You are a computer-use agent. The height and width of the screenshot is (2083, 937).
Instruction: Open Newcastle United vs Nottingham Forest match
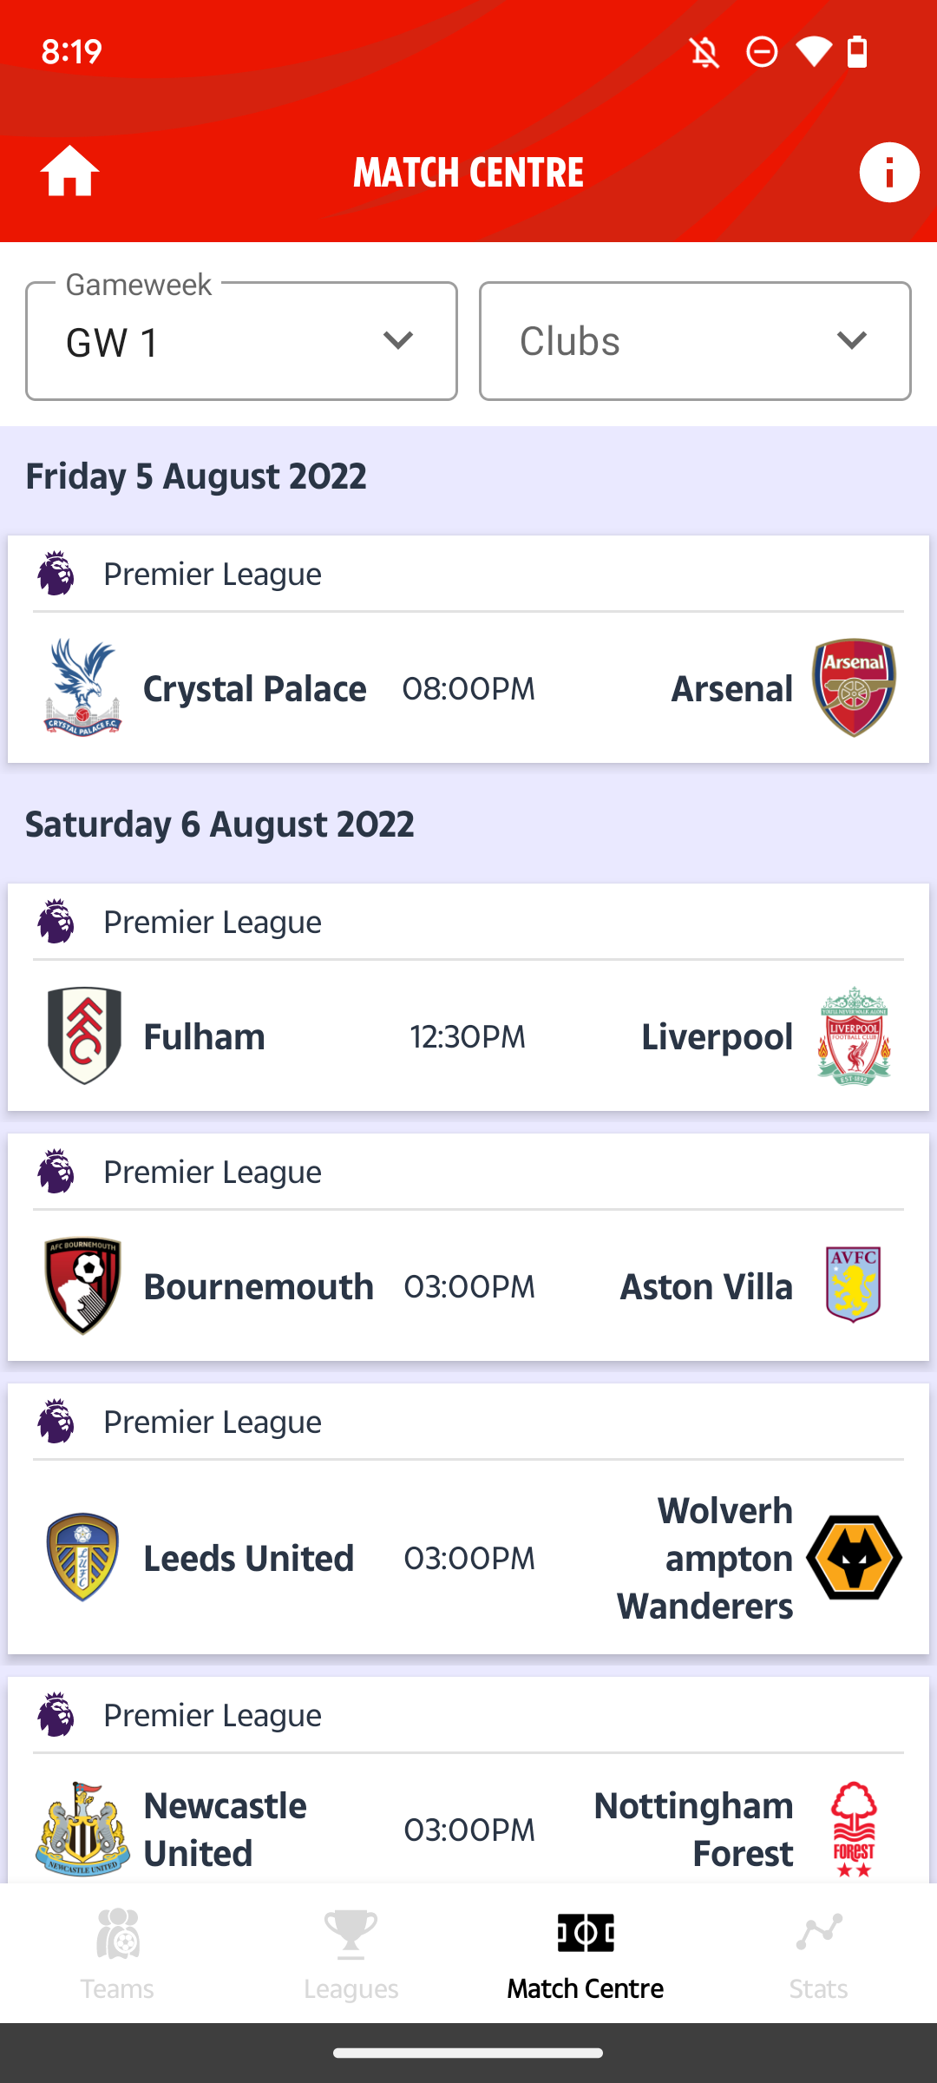coord(468,1829)
